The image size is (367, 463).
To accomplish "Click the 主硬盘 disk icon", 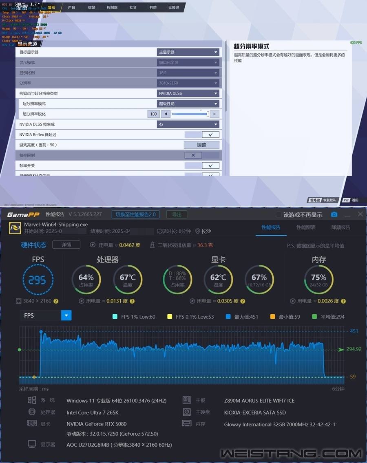I will [187, 412].
